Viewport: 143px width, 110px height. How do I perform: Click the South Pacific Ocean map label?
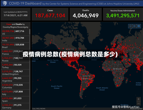[x=57, y=87]
